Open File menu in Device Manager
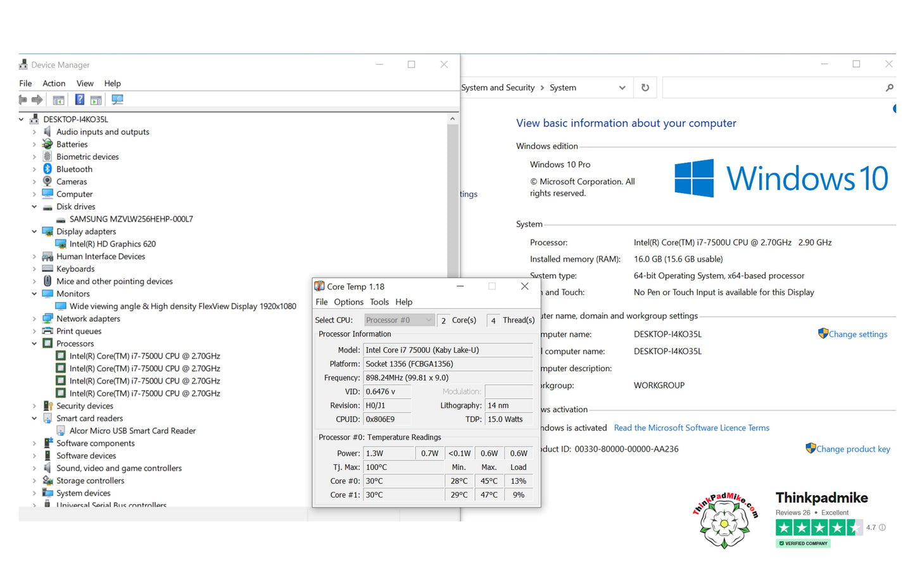 point(25,84)
